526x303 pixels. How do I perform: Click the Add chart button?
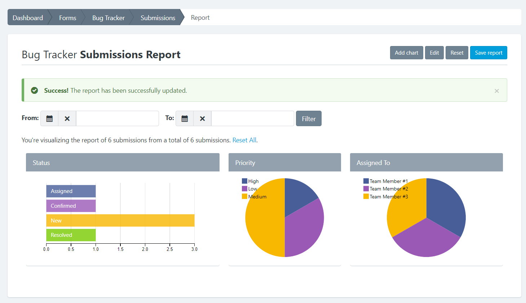coord(406,53)
